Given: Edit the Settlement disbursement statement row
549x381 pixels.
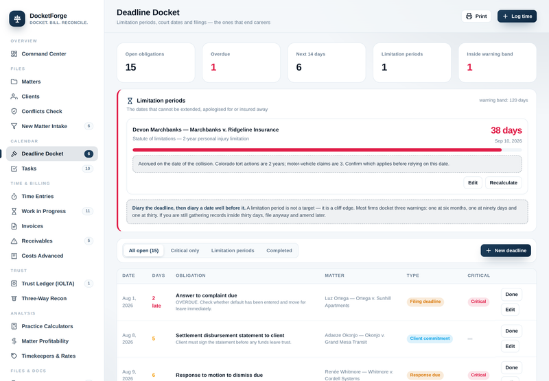Looking at the screenshot, I should click(x=510, y=347).
